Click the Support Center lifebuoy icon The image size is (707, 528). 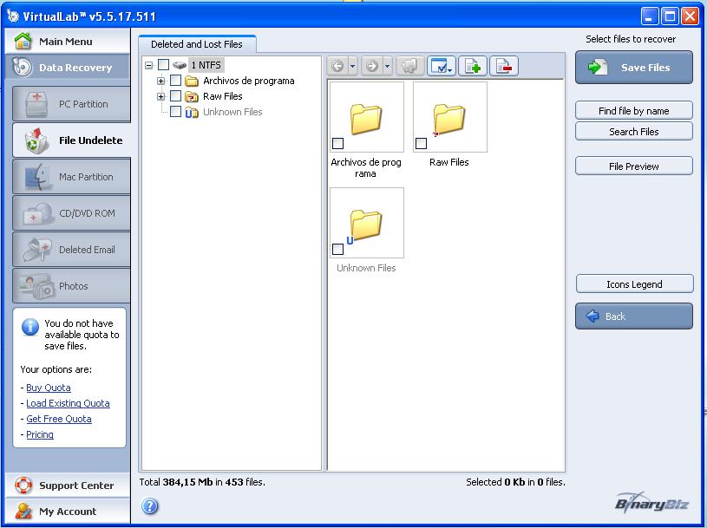pyautogui.click(x=23, y=486)
